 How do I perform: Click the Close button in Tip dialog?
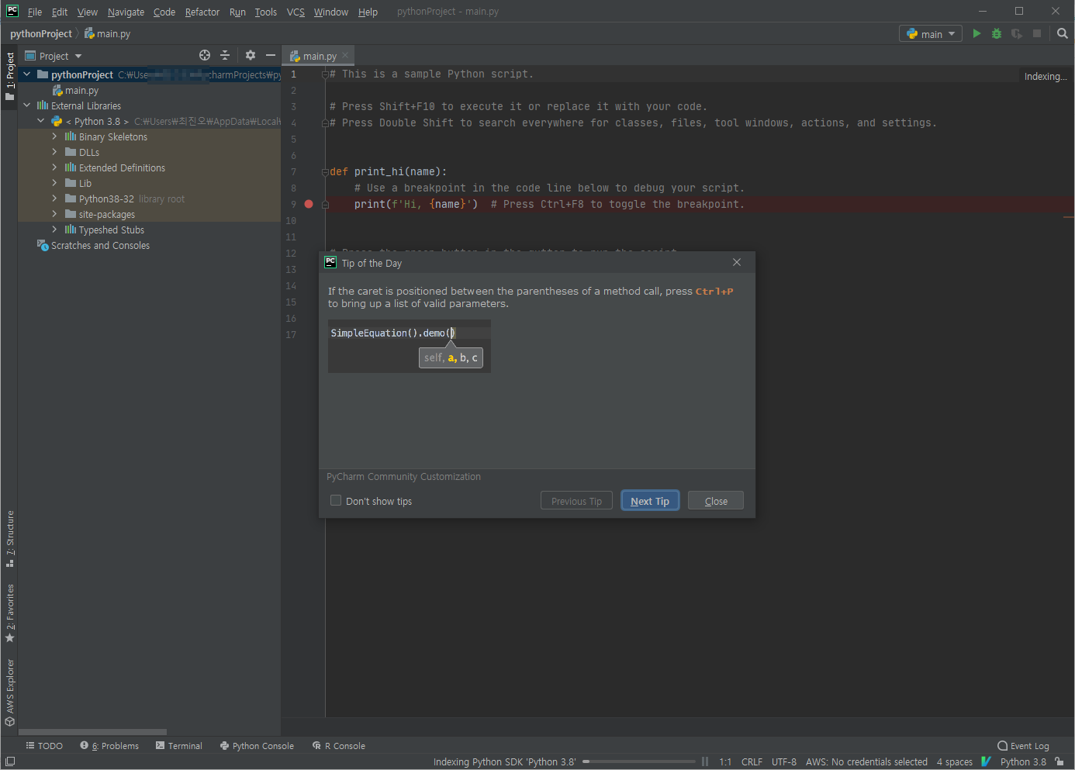coord(716,501)
